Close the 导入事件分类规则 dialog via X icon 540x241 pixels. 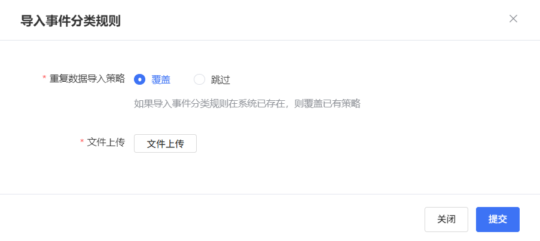(513, 18)
